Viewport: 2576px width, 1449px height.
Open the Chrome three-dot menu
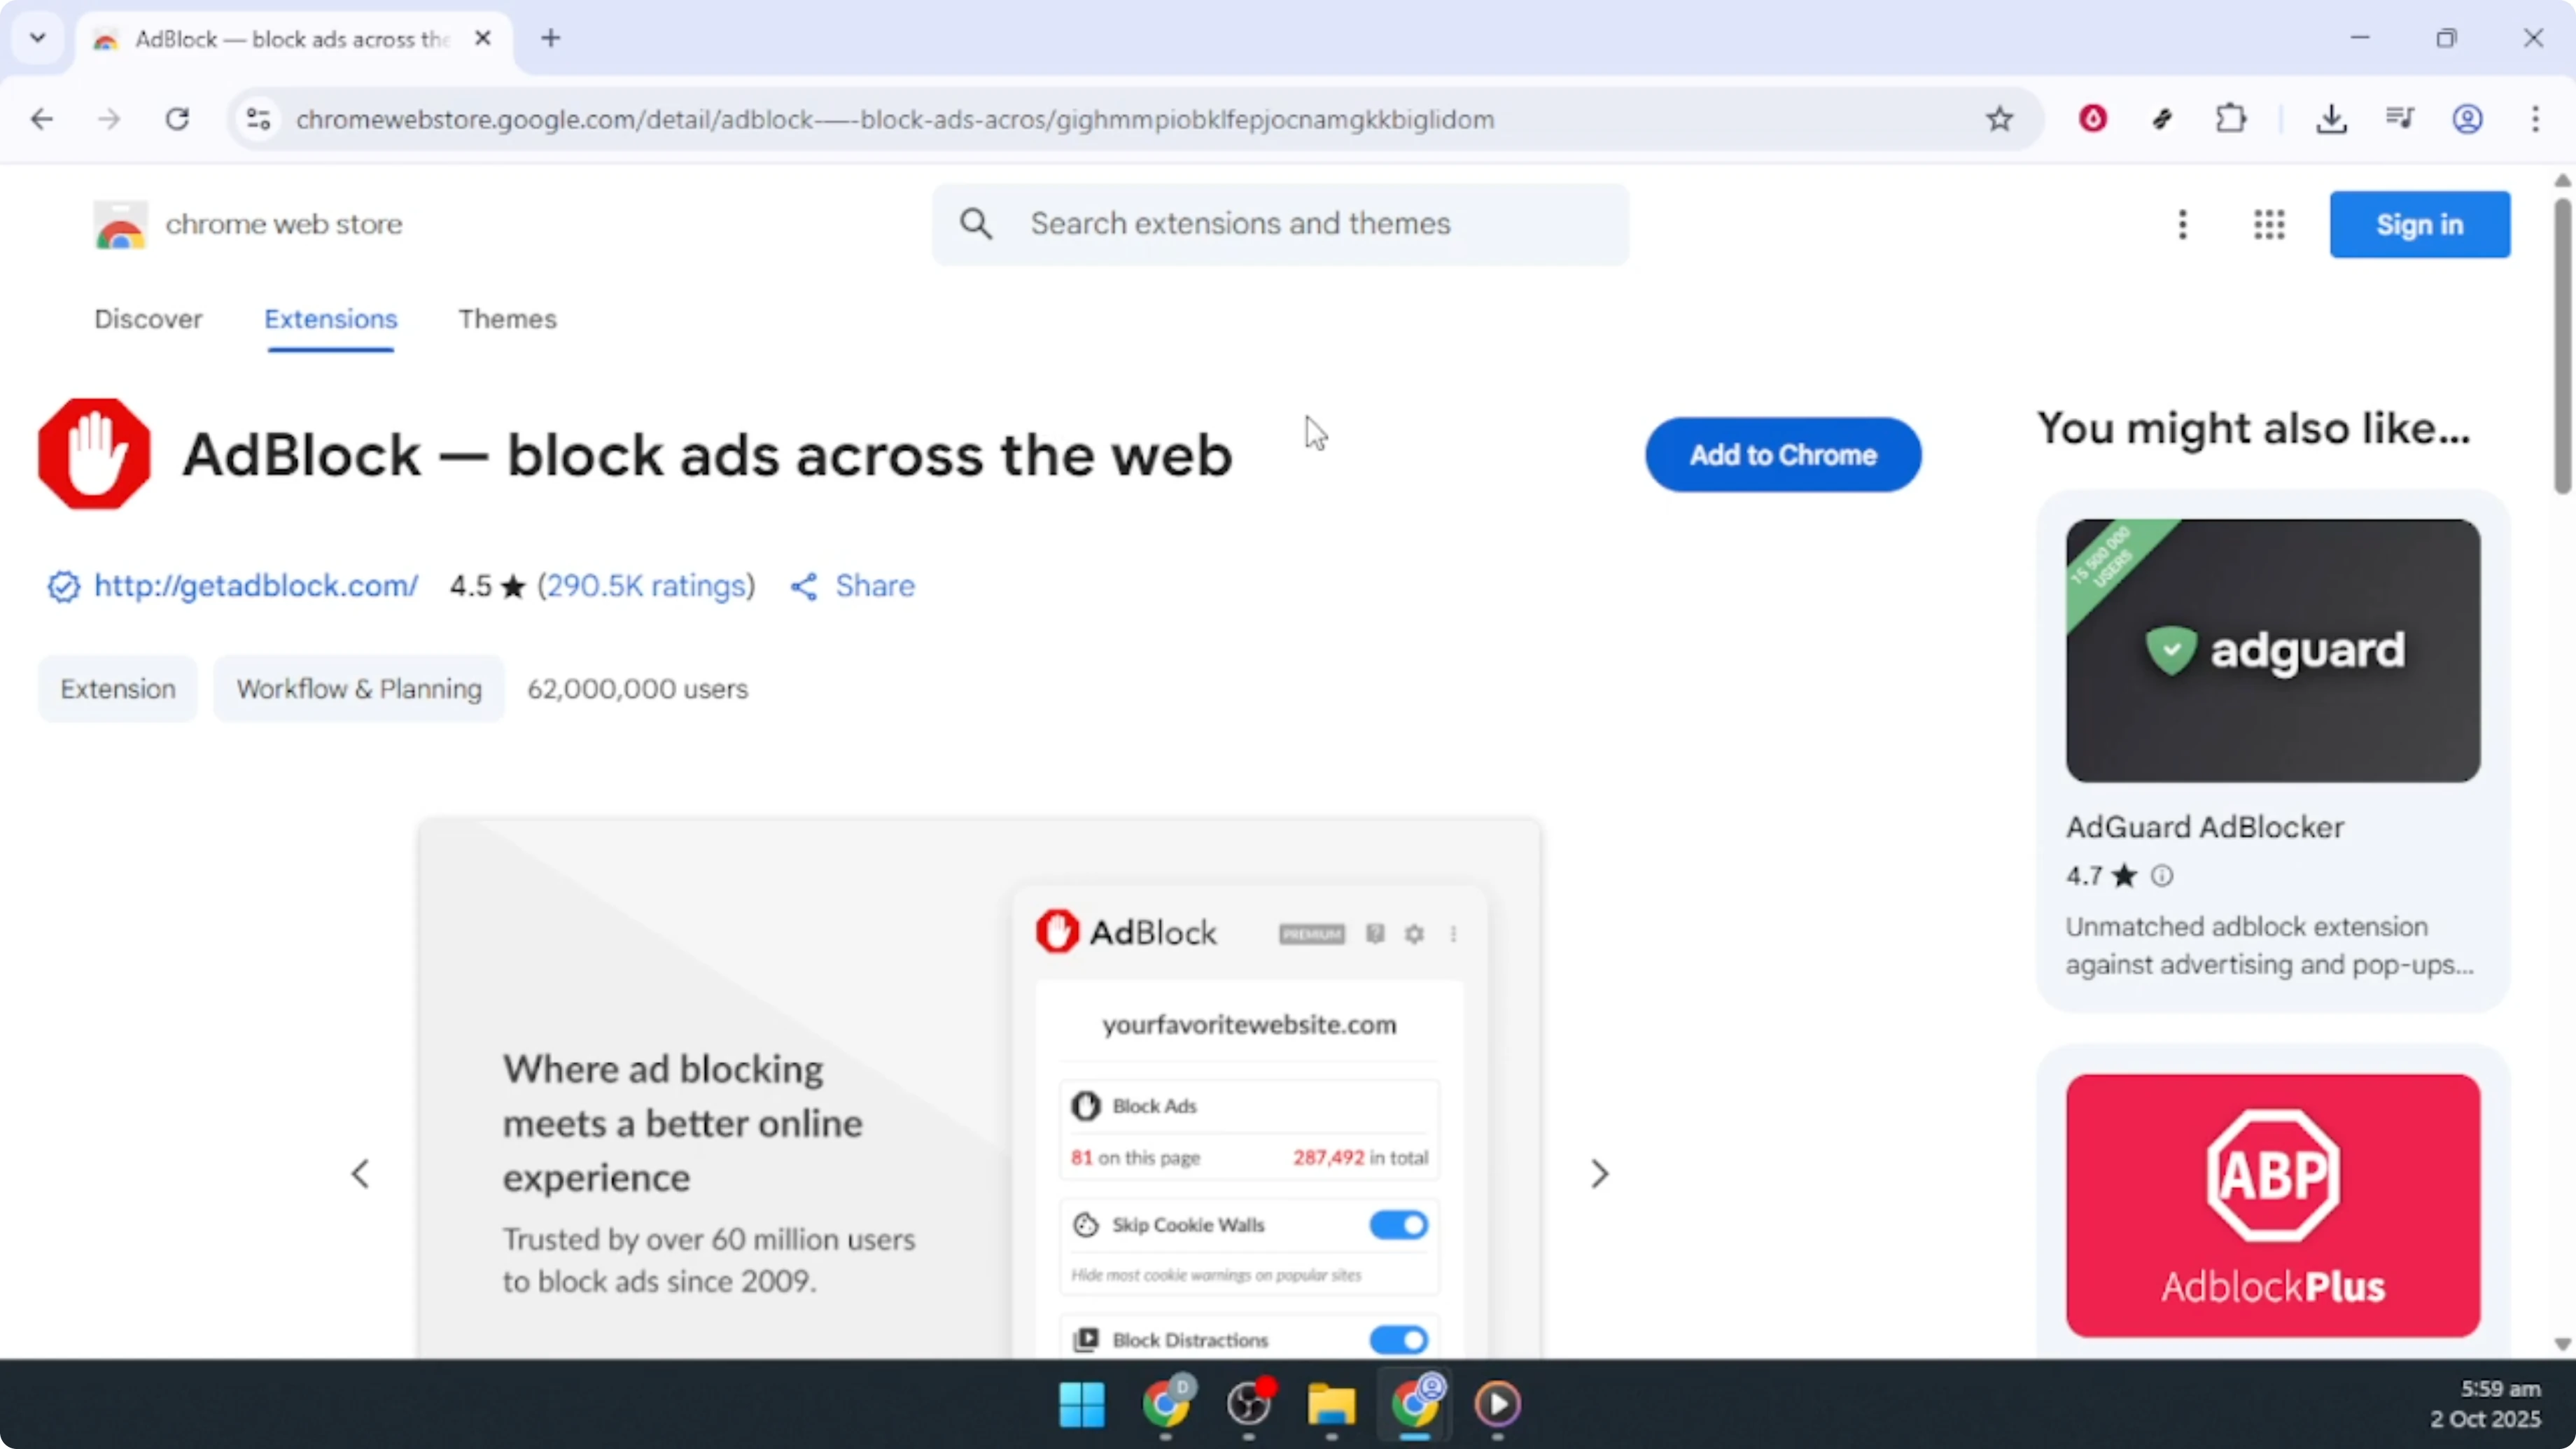2537,118
